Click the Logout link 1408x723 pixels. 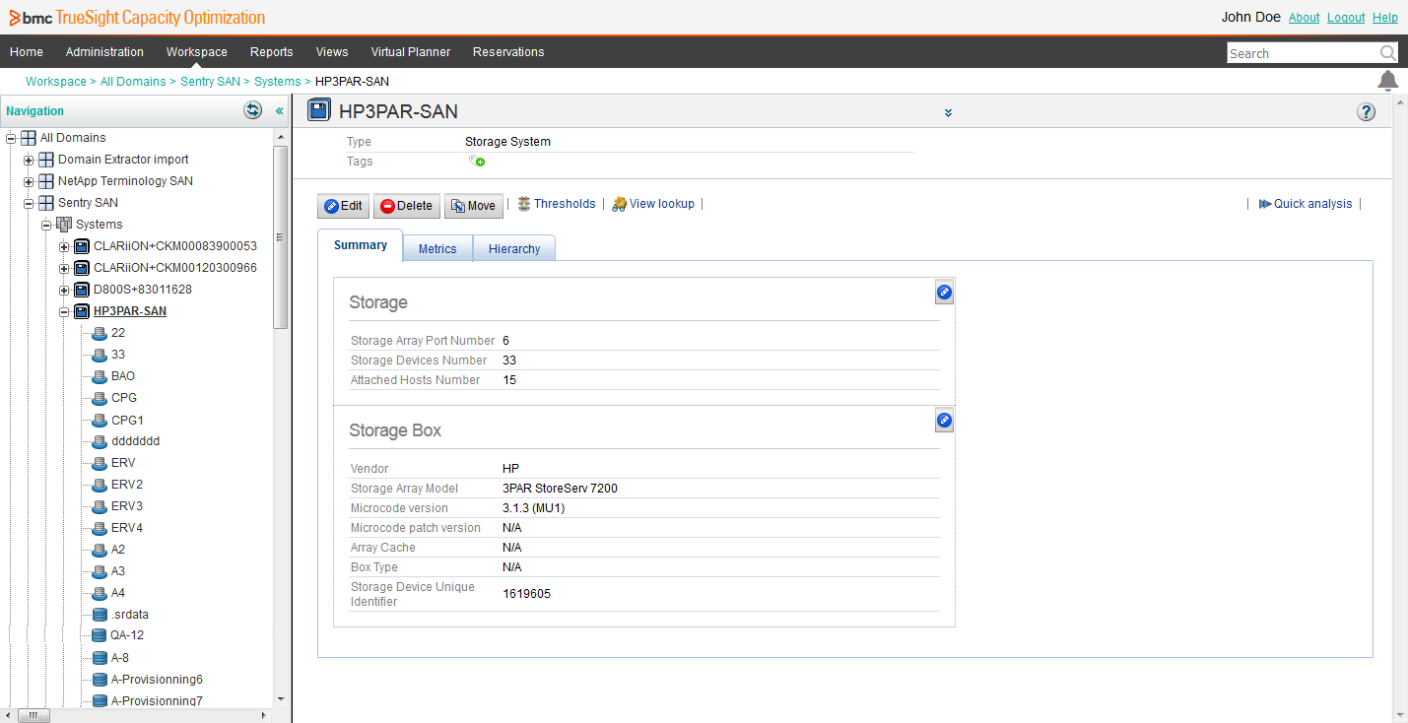pyautogui.click(x=1346, y=18)
